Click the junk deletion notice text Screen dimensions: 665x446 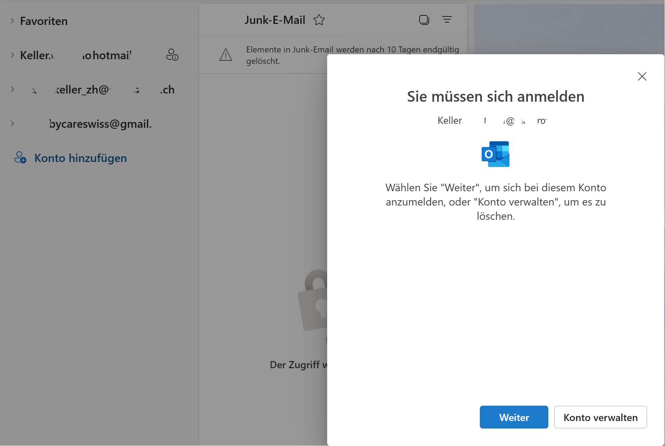[x=352, y=55]
